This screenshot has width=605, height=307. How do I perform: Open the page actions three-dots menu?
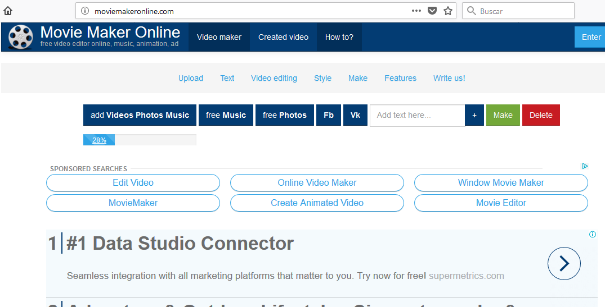click(416, 11)
